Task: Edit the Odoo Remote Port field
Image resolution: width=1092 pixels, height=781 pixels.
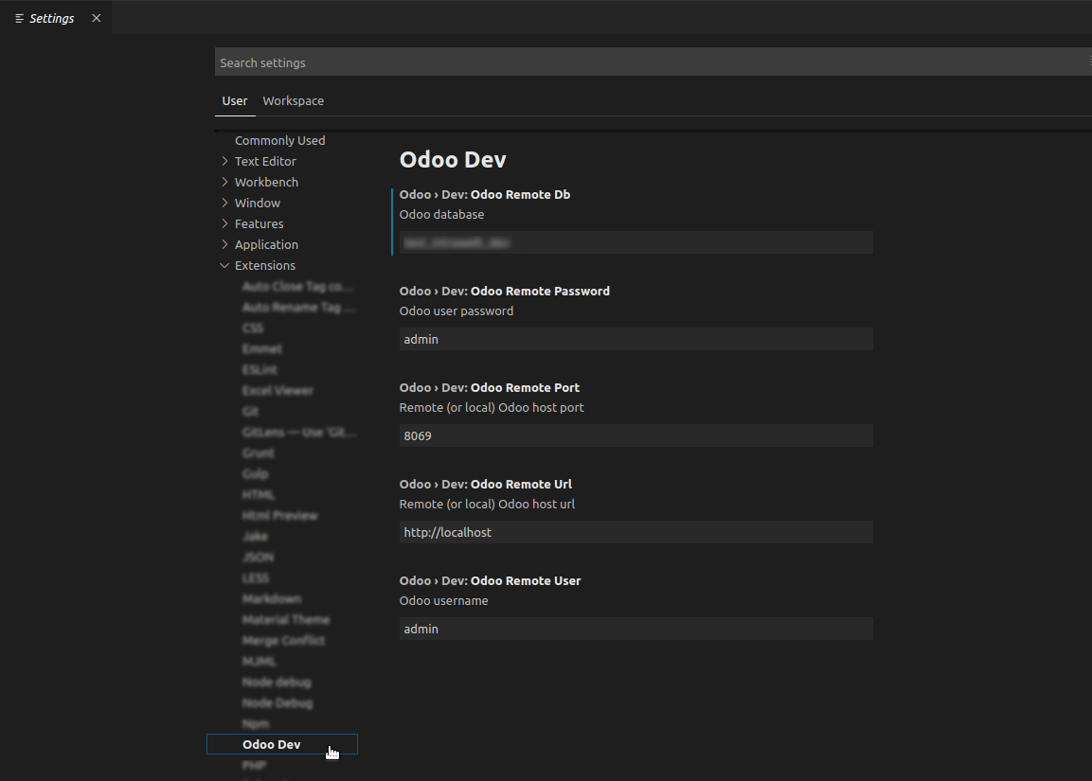Action: (x=636, y=436)
